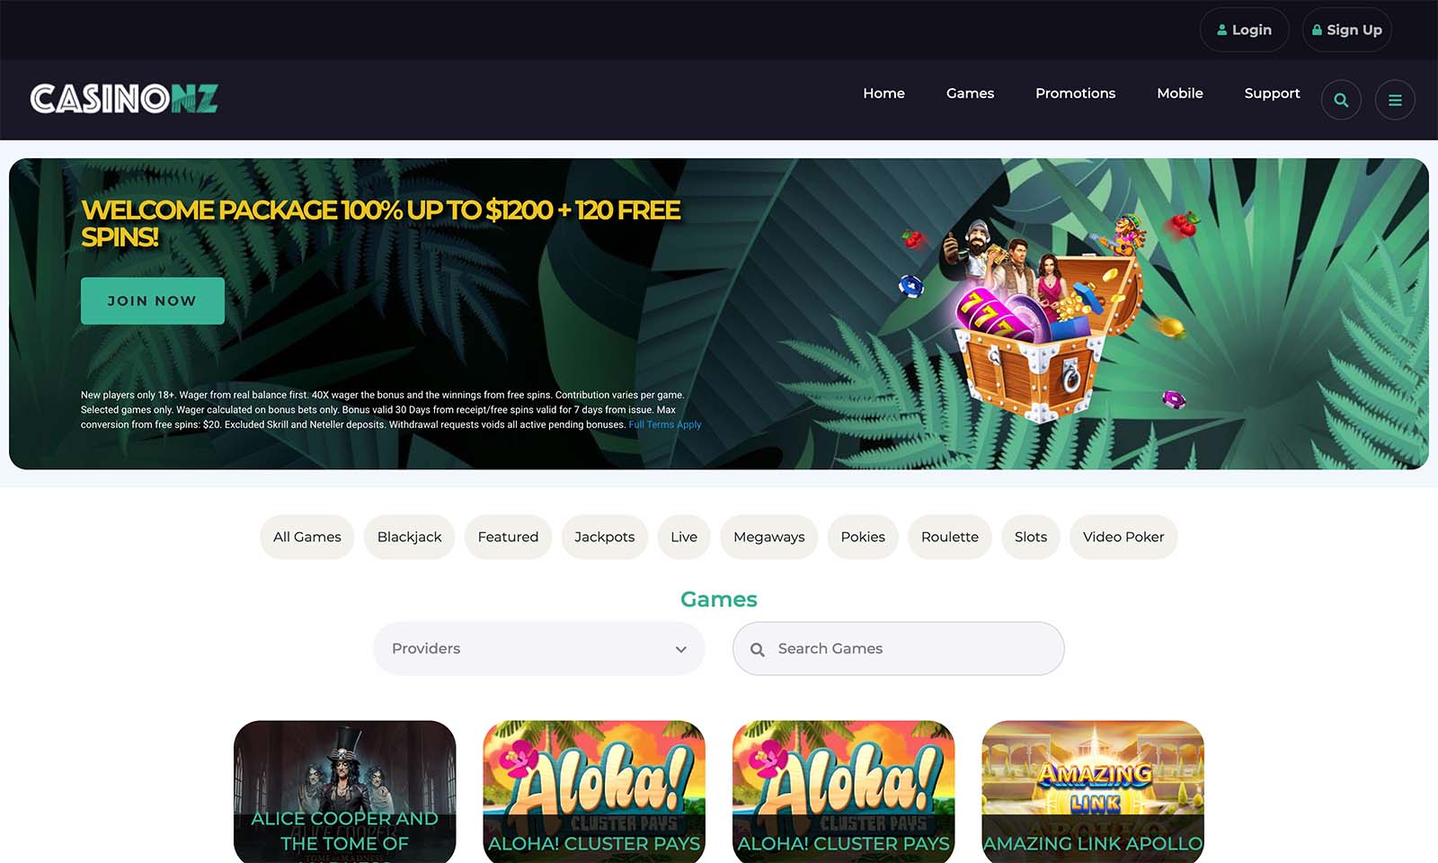Expand the Providers dropdown
Image resolution: width=1438 pixels, height=863 pixels.
[x=539, y=648]
